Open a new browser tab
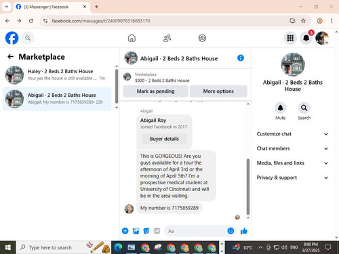Viewport: 339px width, 254px height. 96,7
